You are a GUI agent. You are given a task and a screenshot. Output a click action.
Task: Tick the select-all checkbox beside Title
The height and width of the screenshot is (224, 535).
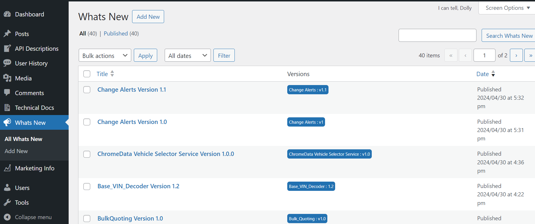(x=87, y=74)
